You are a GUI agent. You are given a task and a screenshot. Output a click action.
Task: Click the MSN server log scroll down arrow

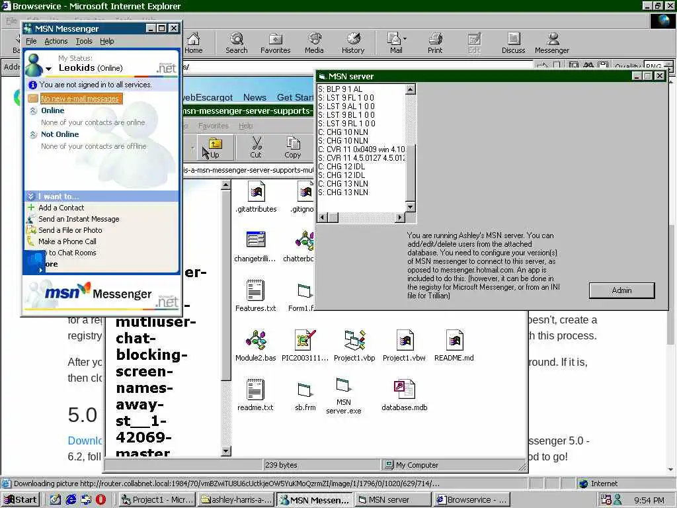pos(410,207)
